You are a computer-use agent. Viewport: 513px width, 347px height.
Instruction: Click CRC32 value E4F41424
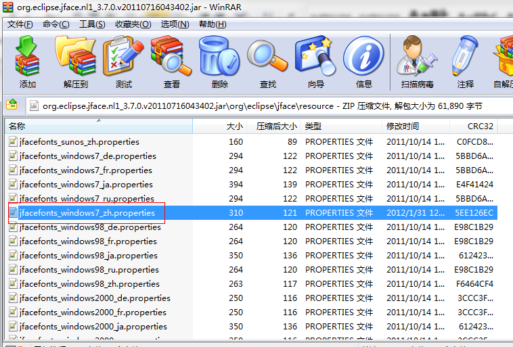474,184
